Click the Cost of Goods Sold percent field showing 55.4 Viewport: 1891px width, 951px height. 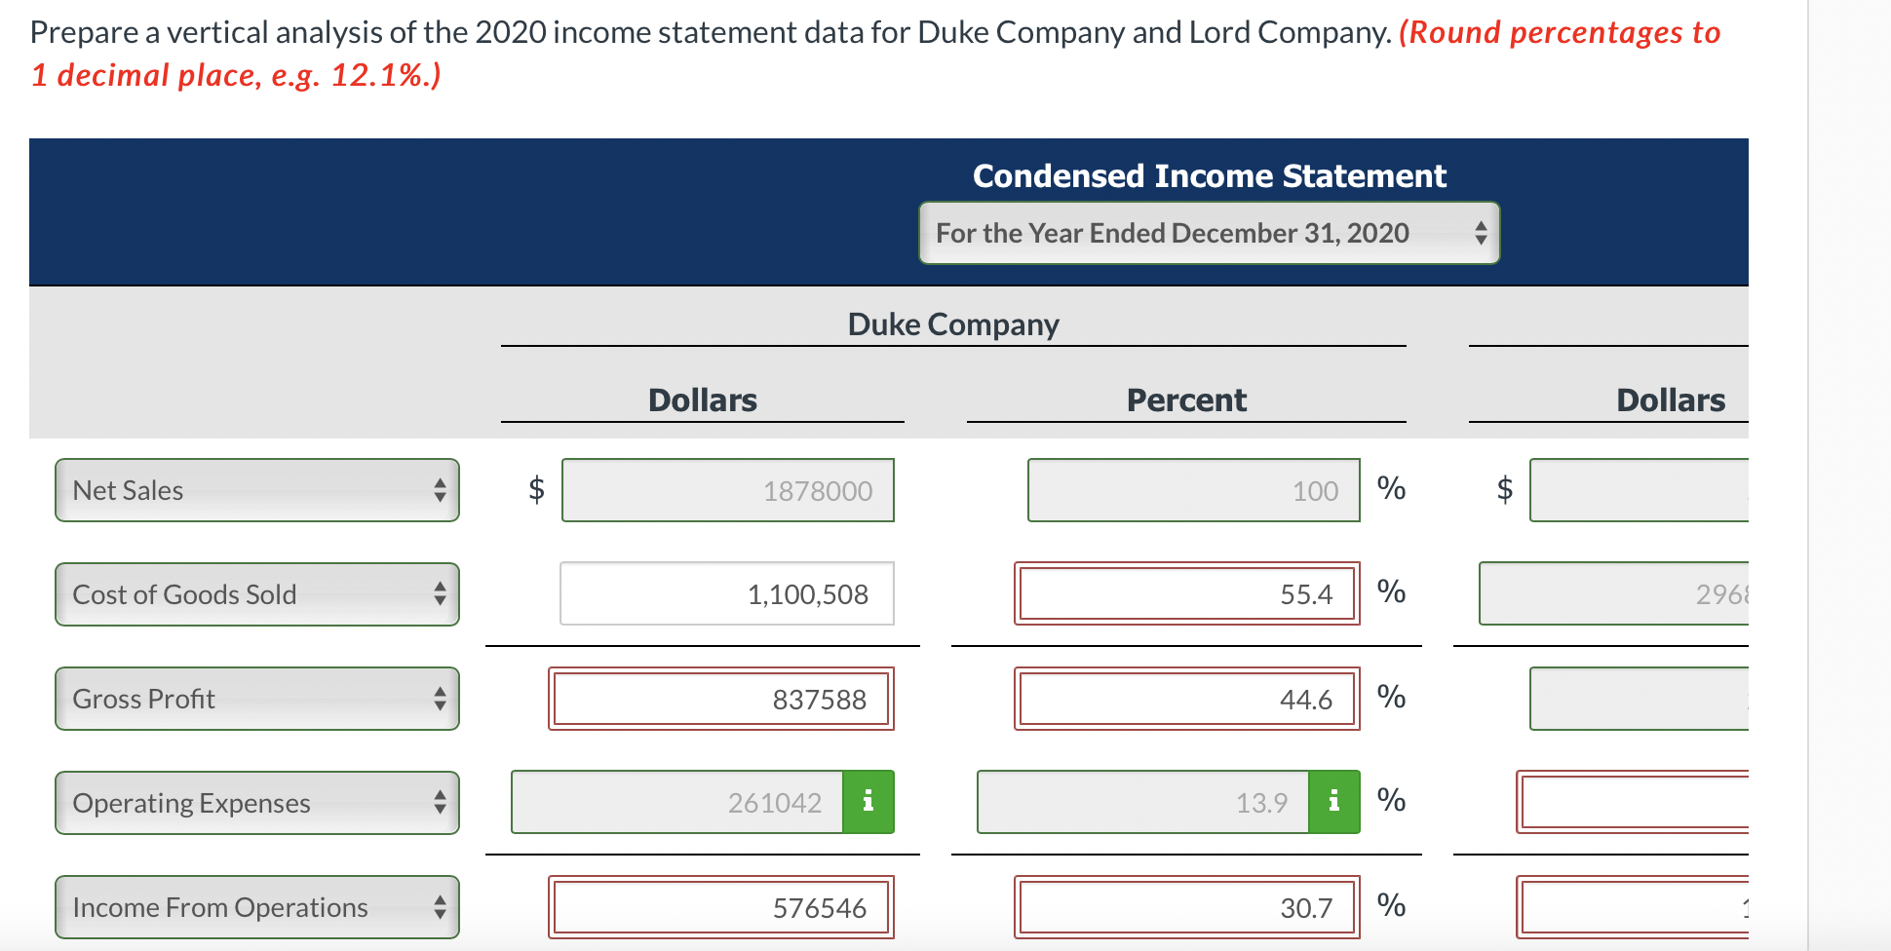click(1186, 594)
